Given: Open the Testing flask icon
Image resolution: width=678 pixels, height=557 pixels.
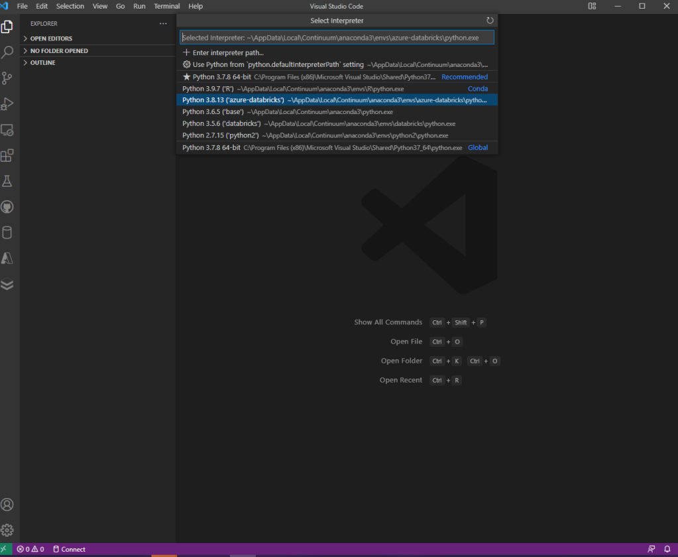Looking at the screenshot, I should tap(7, 181).
